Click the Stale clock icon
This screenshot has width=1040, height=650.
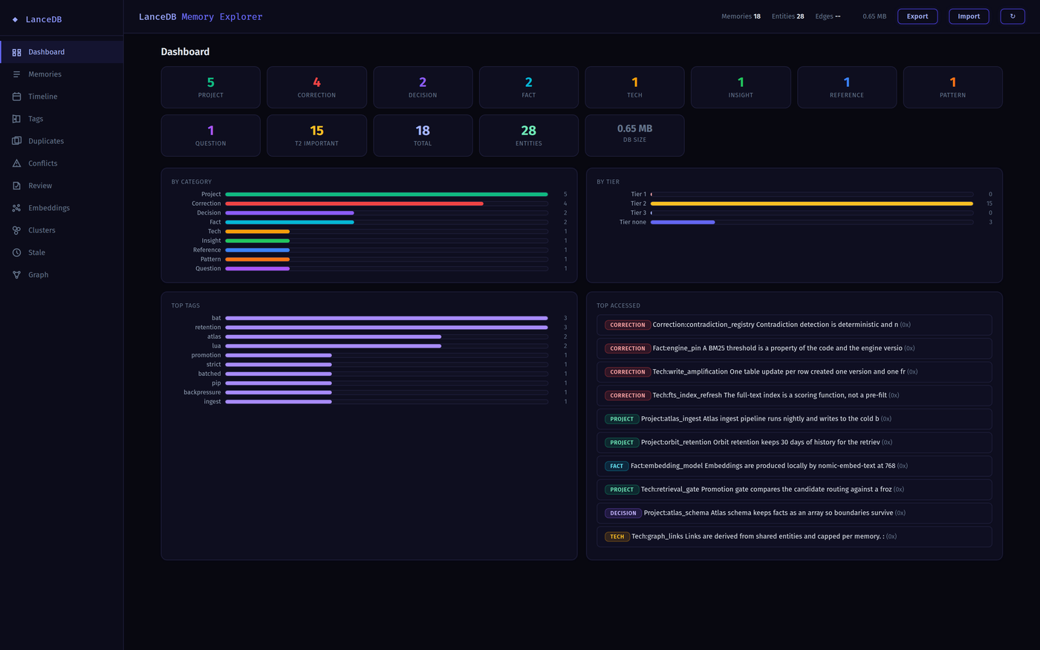(x=16, y=253)
